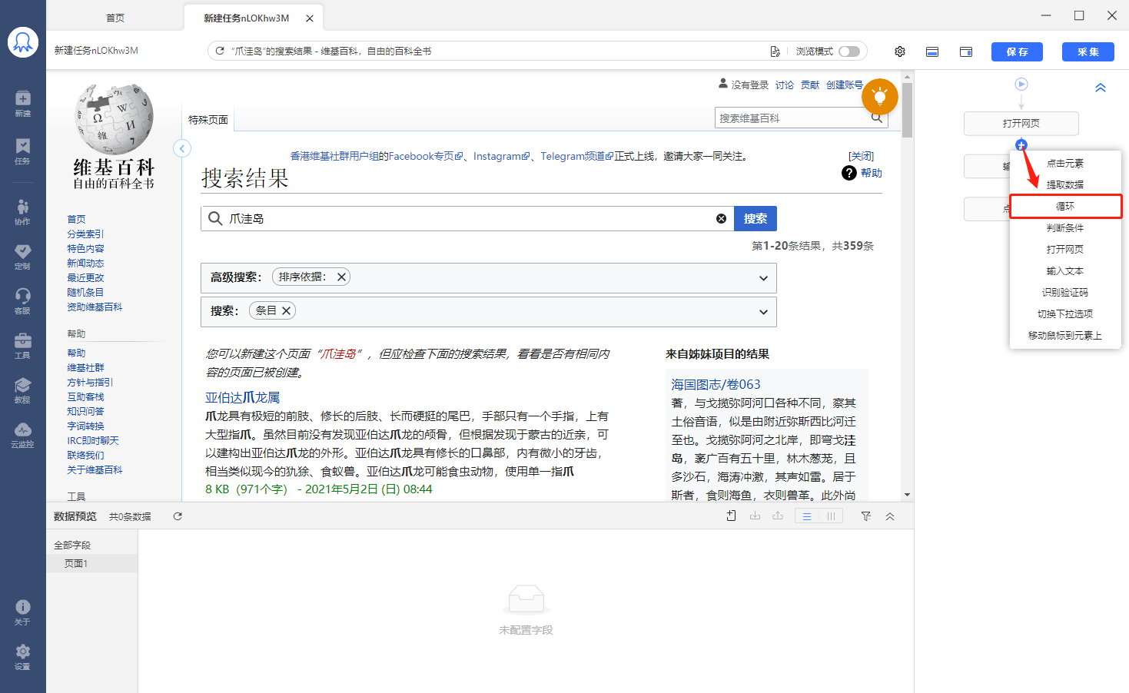Open the 亚伯达爪龙属 result link
Image resolution: width=1129 pixels, height=693 pixels.
coord(242,397)
